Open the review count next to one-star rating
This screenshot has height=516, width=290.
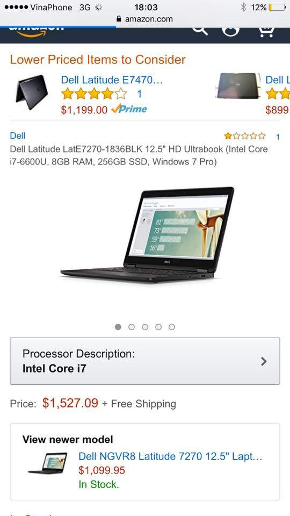coord(278,137)
